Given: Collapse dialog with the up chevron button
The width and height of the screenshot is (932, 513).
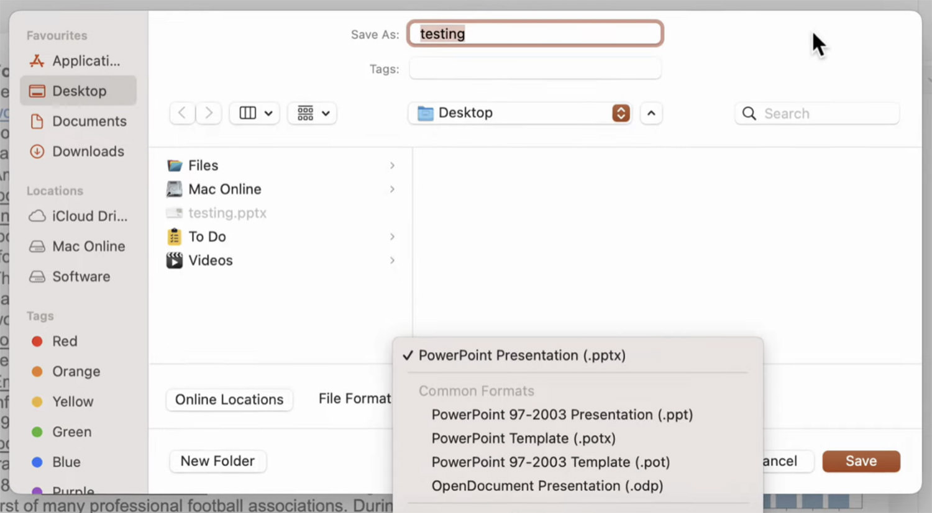Looking at the screenshot, I should (x=651, y=113).
